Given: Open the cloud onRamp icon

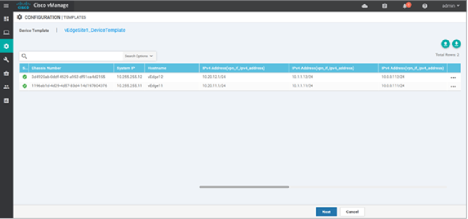Looking at the screenshot, I should (364, 6).
